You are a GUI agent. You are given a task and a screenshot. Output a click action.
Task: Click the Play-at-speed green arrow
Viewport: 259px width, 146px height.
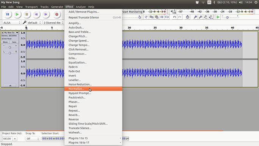click(x=218, y=17)
